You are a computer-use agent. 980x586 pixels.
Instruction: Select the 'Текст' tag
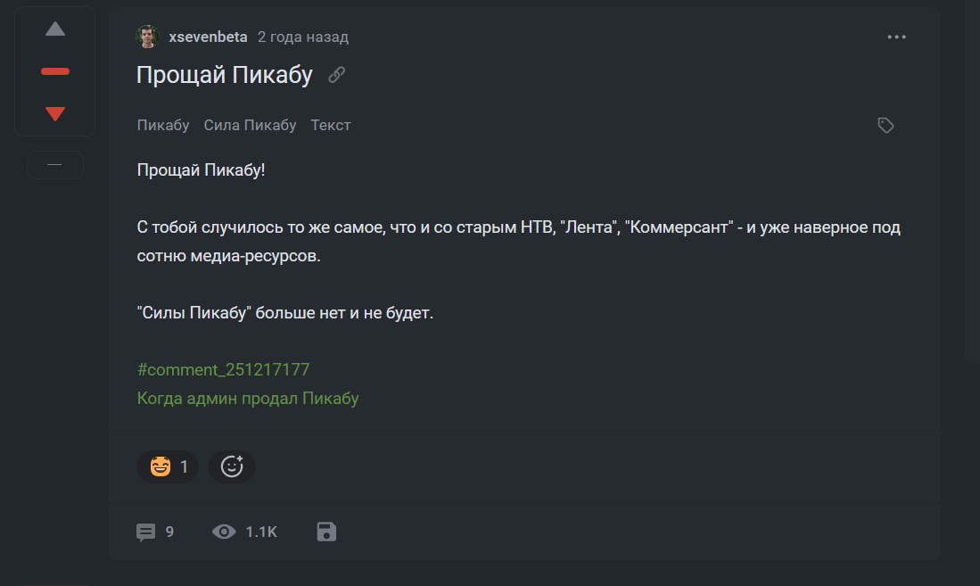[330, 125]
